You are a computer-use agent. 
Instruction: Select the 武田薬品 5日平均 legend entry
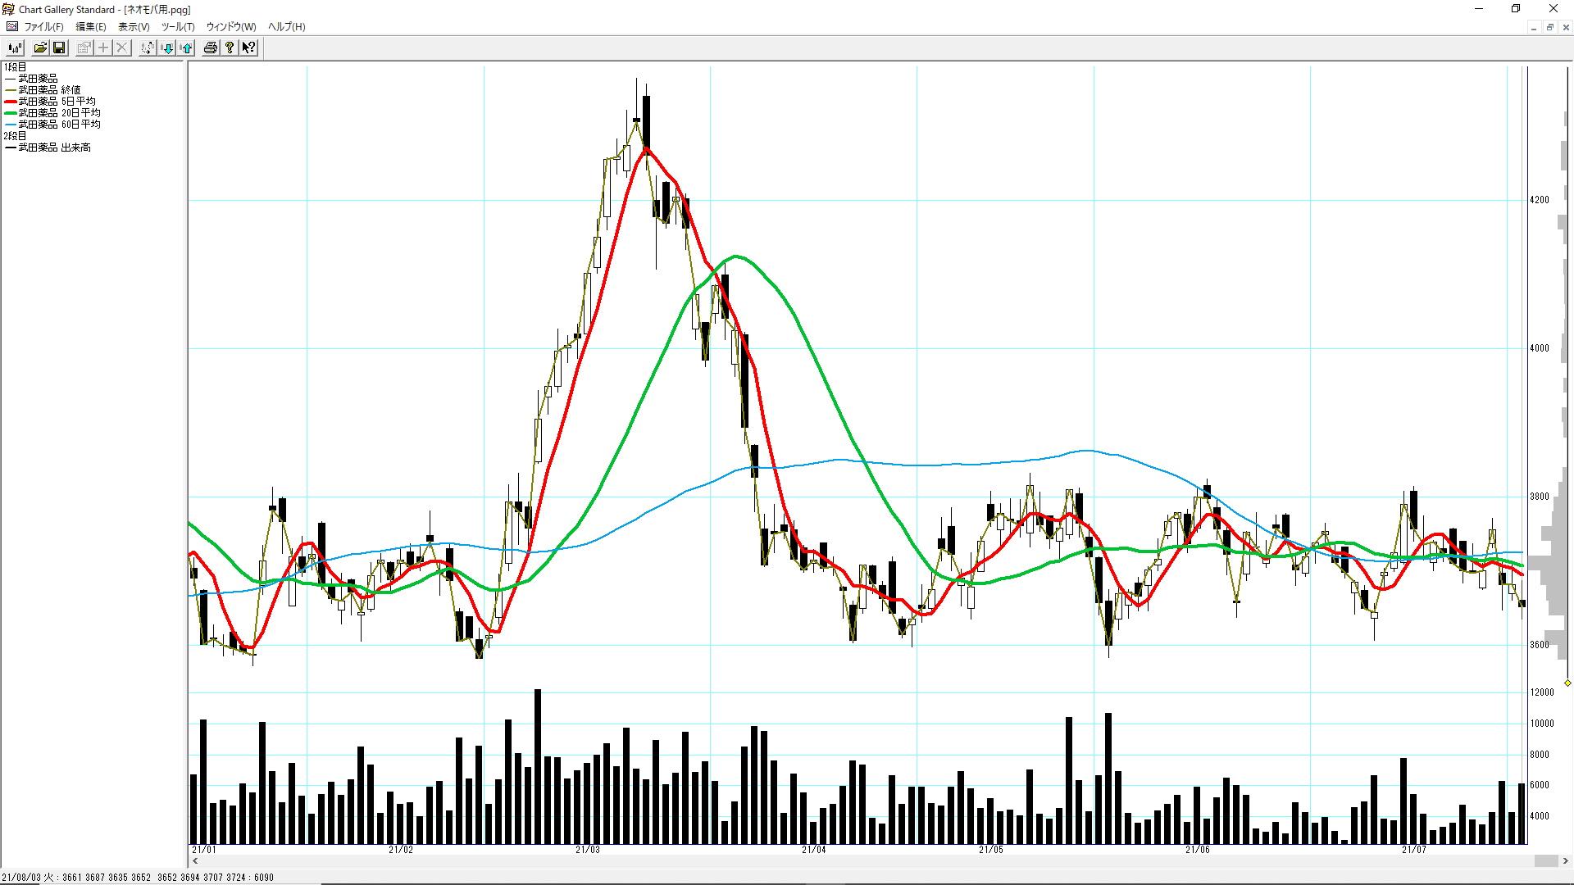(x=57, y=102)
